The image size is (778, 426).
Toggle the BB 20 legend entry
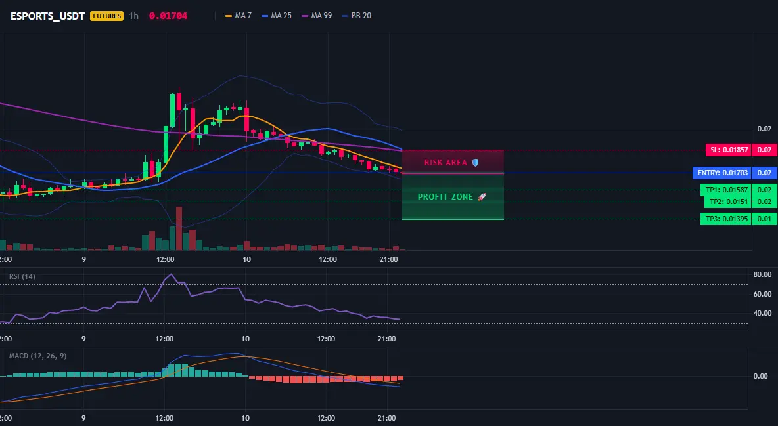click(357, 16)
